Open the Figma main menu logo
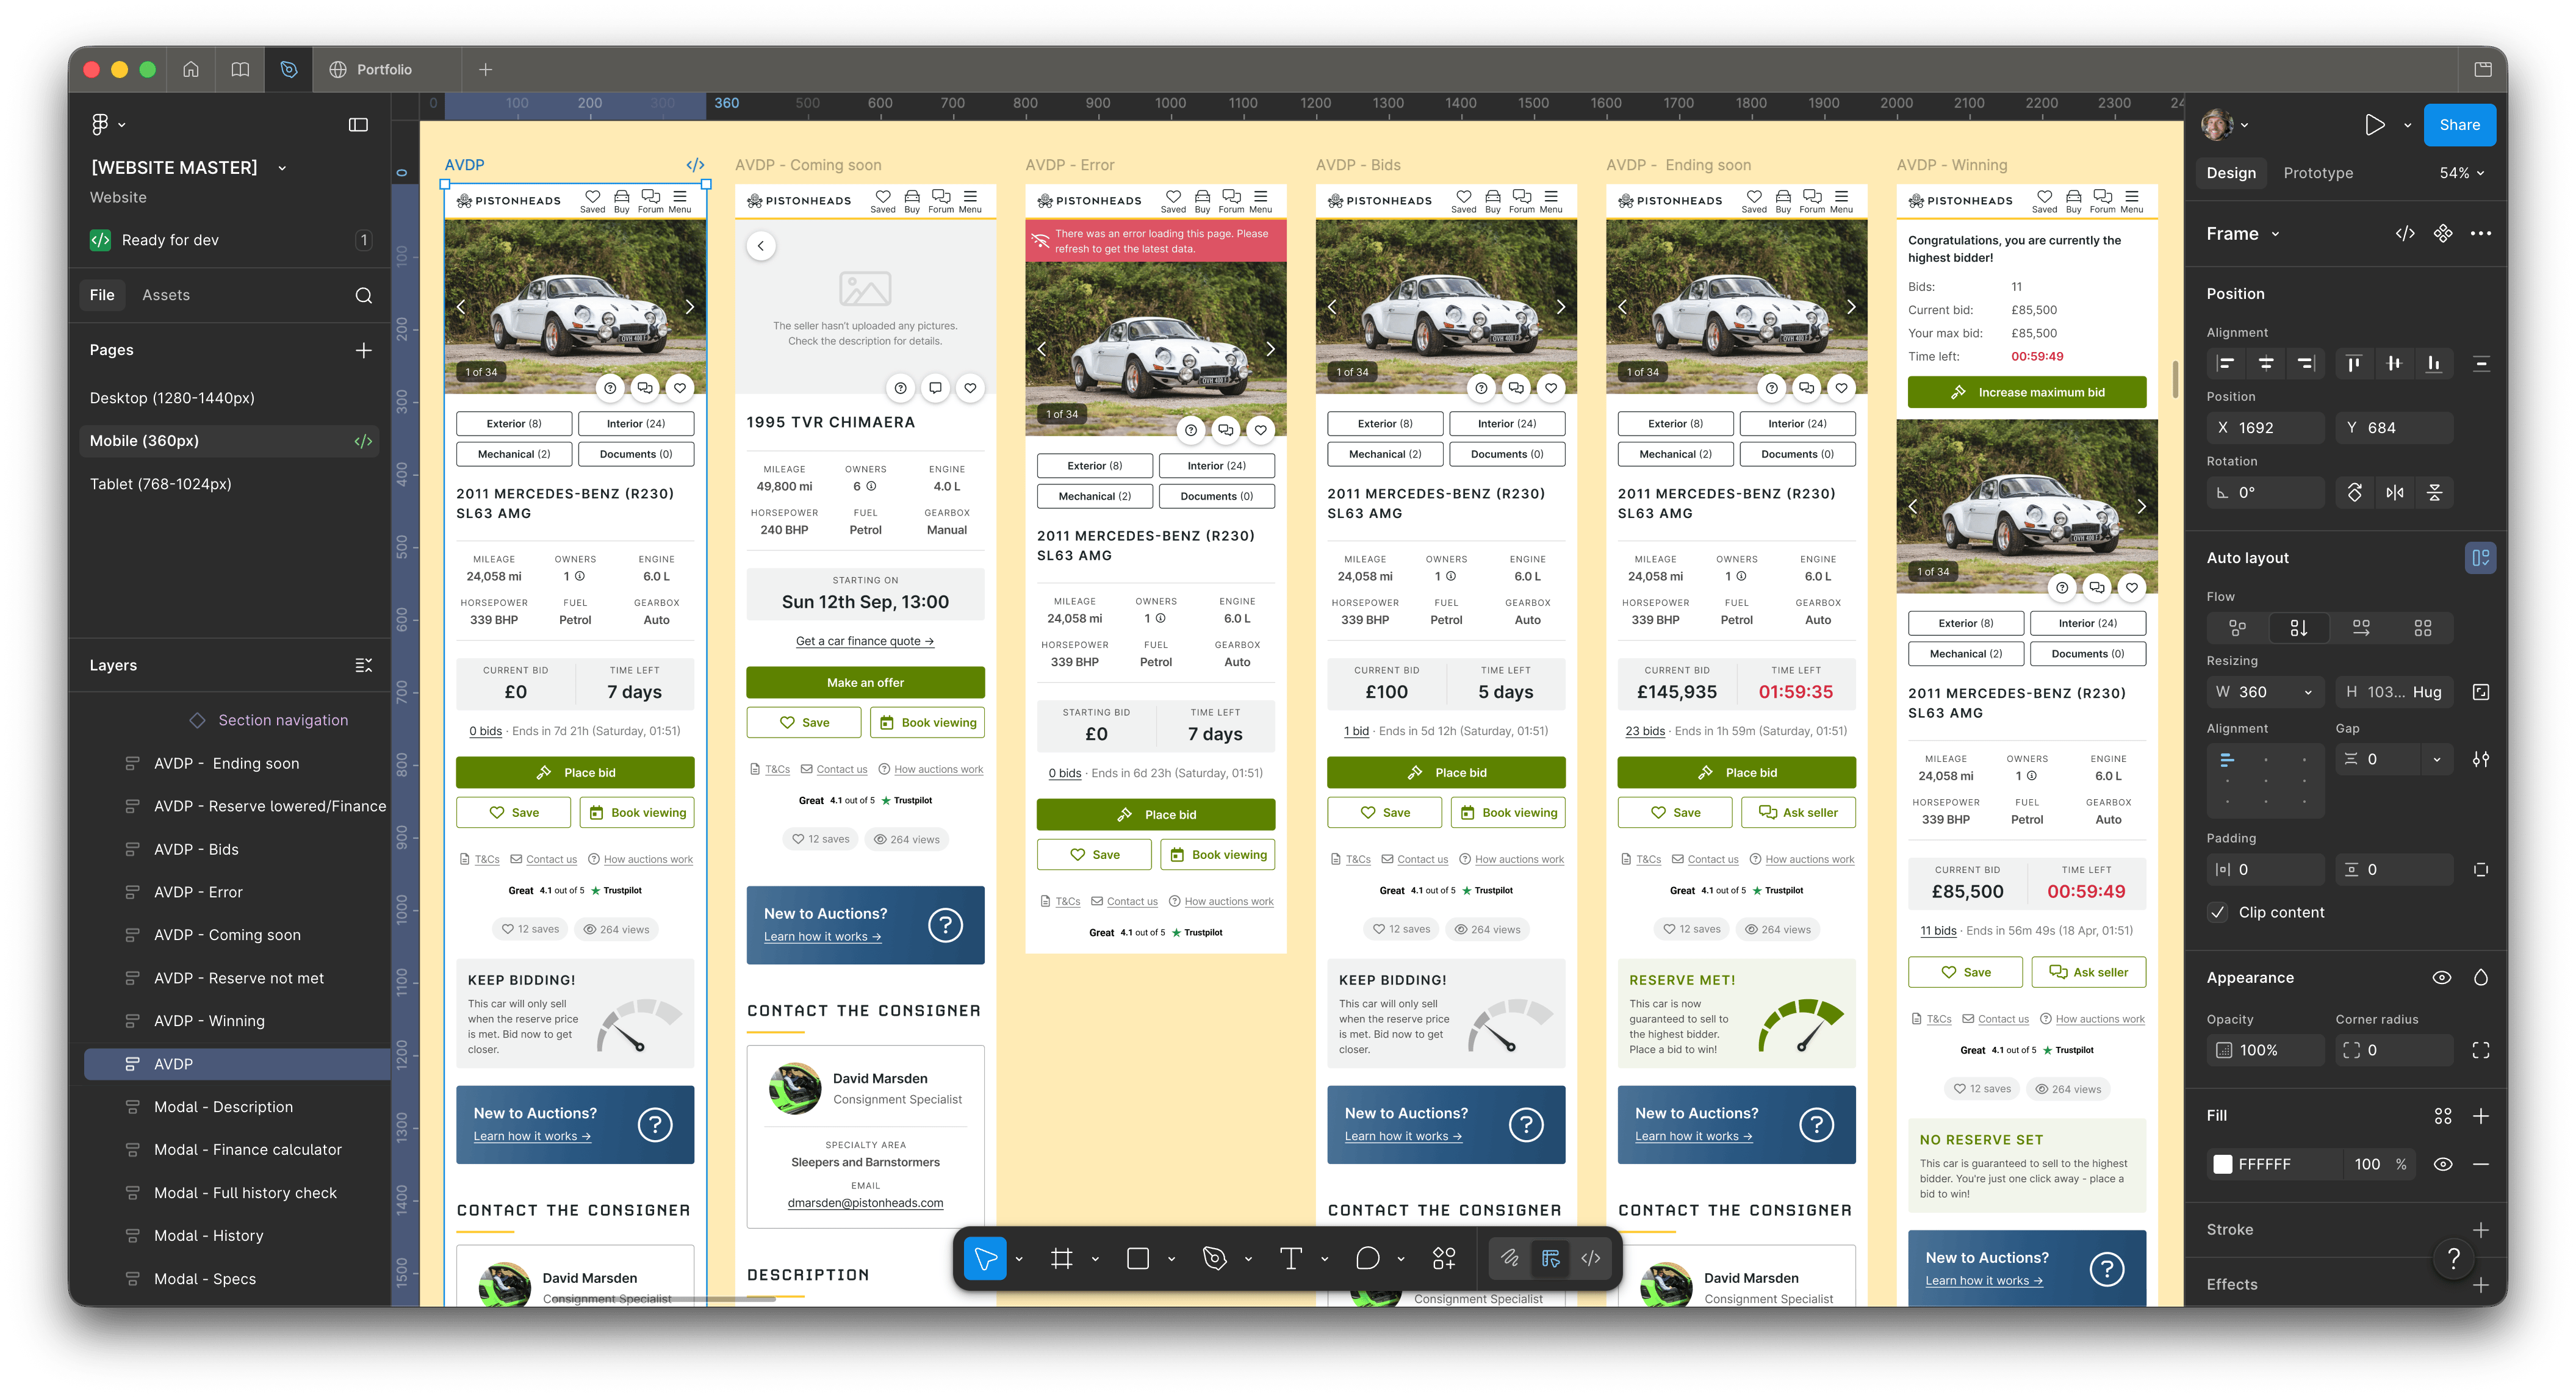The width and height of the screenshot is (2576, 1397). pyautogui.click(x=100, y=124)
